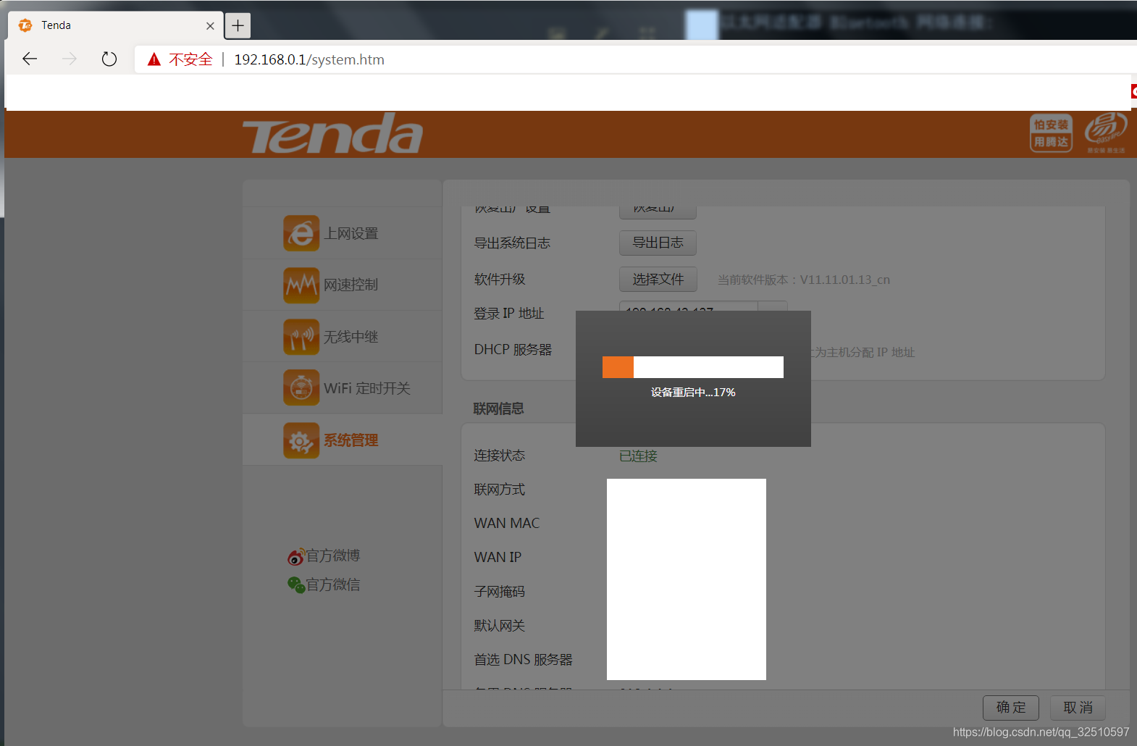Image resolution: width=1137 pixels, height=746 pixels.
Task: Open 无线中继 antenna icon
Action: click(301, 337)
